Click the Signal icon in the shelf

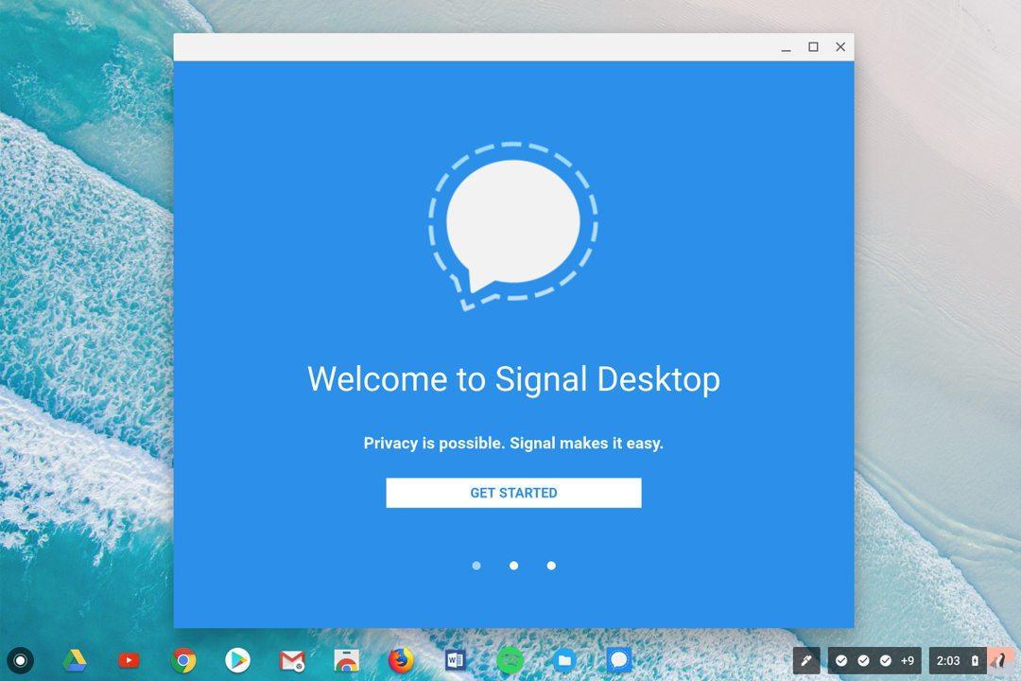tap(618, 660)
